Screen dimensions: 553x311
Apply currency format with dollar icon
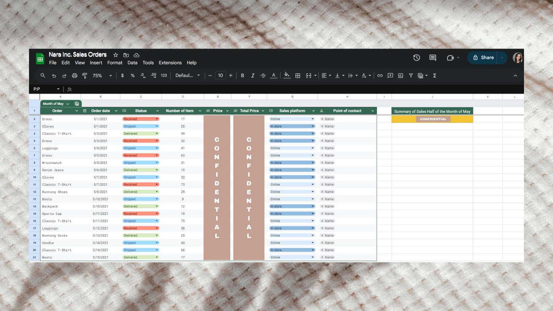122,76
